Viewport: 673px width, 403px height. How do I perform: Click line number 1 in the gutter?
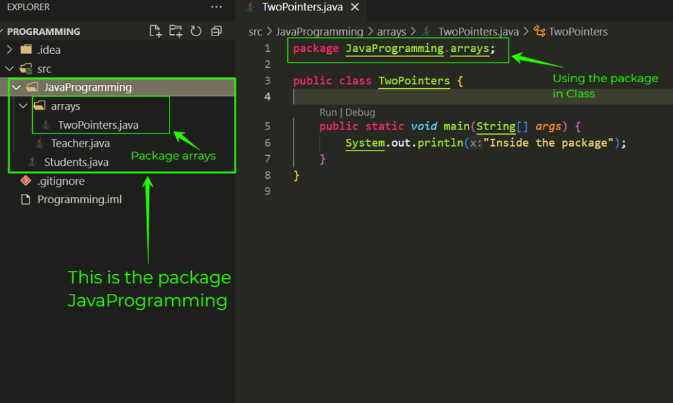click(267, 48)
